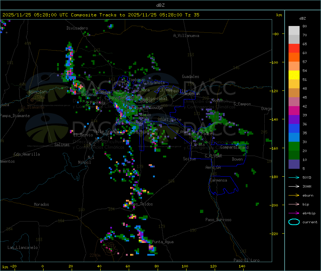Click the '-20' horizontal axis tick label

coord(13,266)
